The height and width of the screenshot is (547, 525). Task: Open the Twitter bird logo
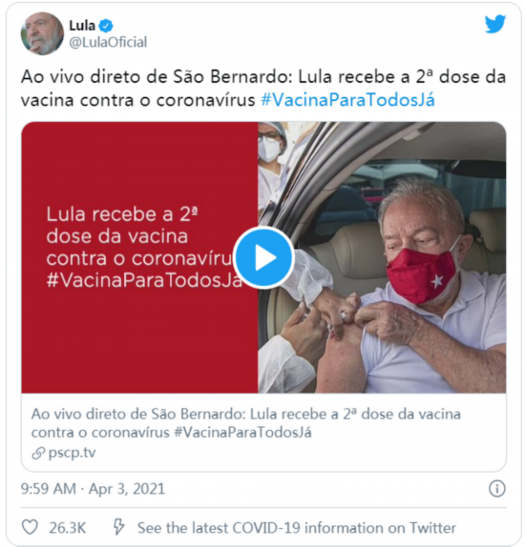tap(495, 24)
